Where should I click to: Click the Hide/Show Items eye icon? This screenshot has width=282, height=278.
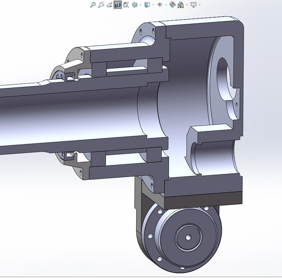click(160, 5)
